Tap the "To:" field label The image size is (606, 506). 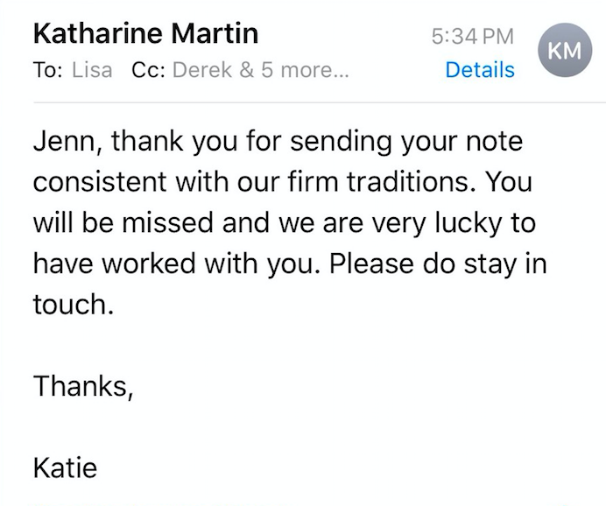click(x=47, y=71)
